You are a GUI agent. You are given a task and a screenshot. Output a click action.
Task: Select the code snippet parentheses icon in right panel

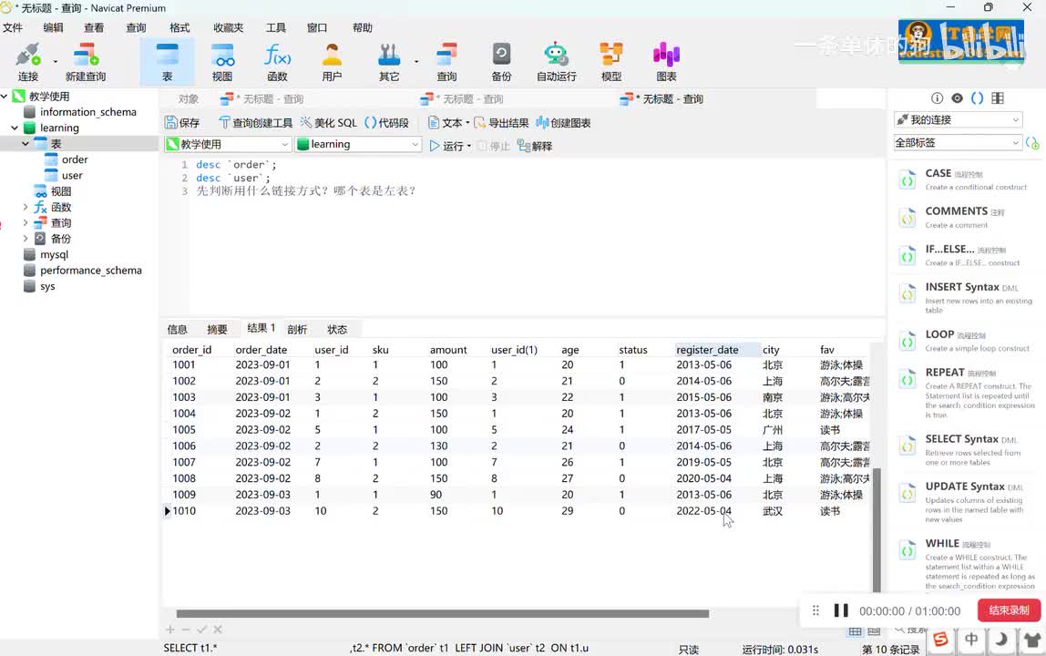click(x=978, y=98)
